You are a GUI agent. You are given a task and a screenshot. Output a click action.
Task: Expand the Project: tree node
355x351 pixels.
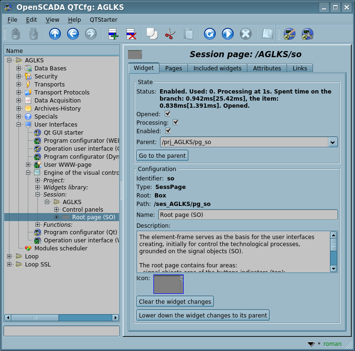pyautogui.click(x=38, y=180)
